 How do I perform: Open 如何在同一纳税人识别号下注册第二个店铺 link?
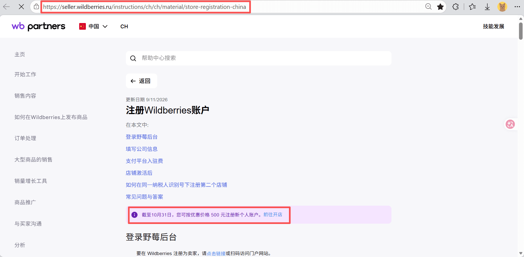pyautogui.click(x=176, y=185)
